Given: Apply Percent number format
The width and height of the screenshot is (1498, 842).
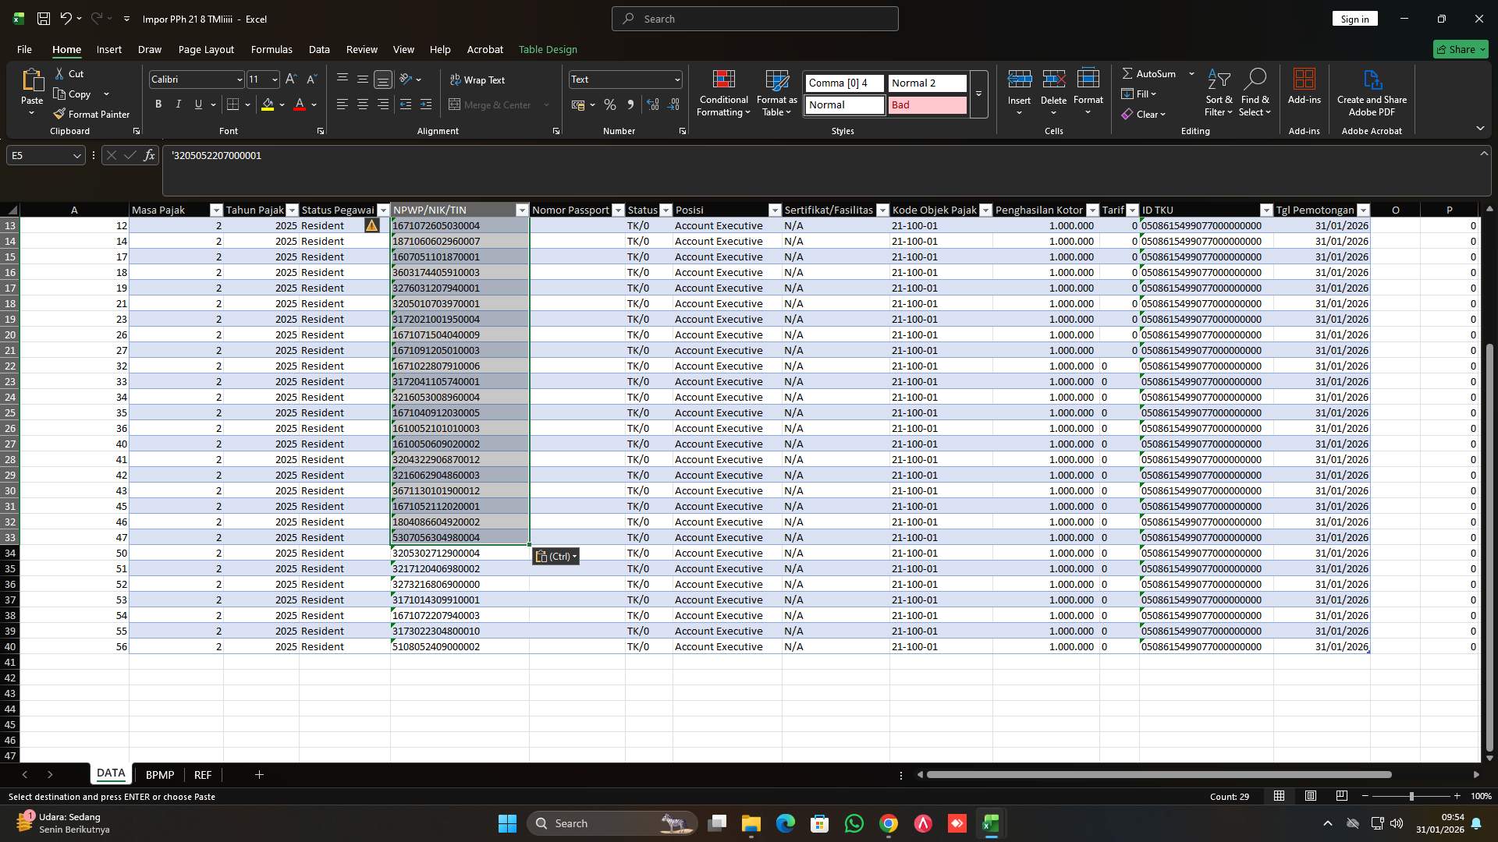Looking at the screenshot, I should point(610,104).
